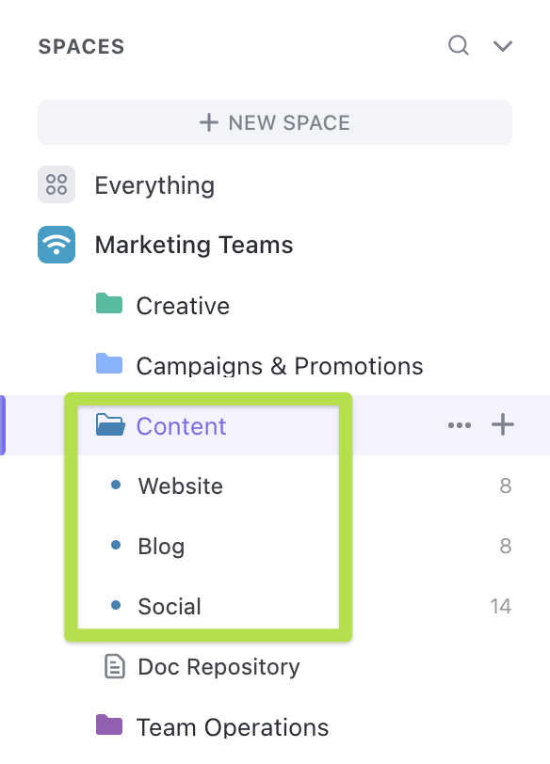Open the Website list

coord(180,485)
